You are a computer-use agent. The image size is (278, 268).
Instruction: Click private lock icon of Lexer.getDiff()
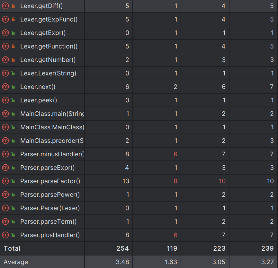point(13,6)
